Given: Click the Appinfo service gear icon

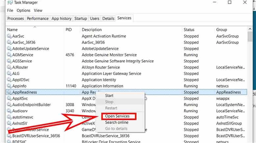Looking at the screenshot, I should pos(9,86).
